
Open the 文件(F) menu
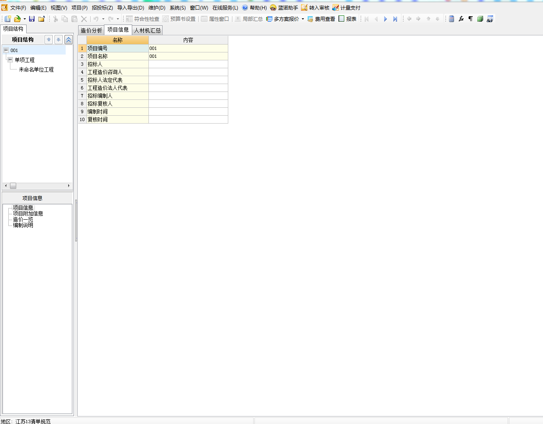coord(18,8)
